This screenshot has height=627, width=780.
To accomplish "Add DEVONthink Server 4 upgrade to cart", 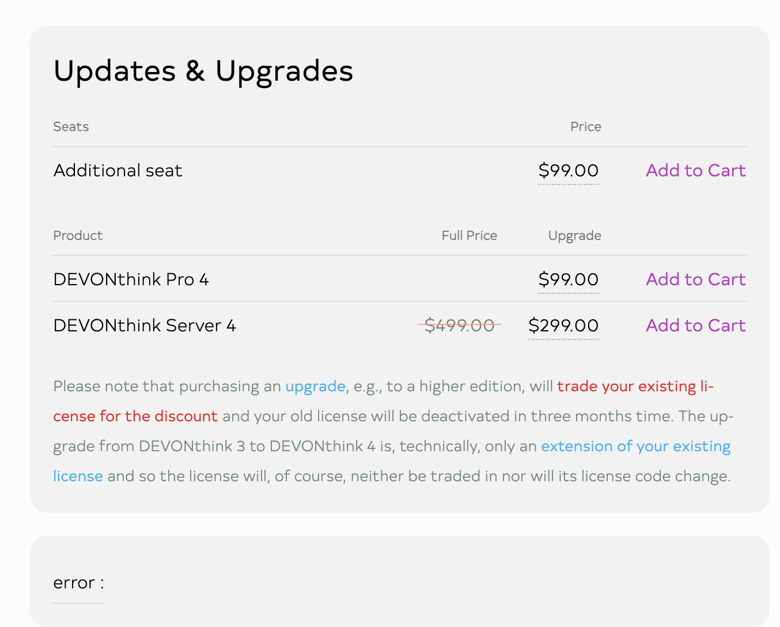I will point(695,326).
